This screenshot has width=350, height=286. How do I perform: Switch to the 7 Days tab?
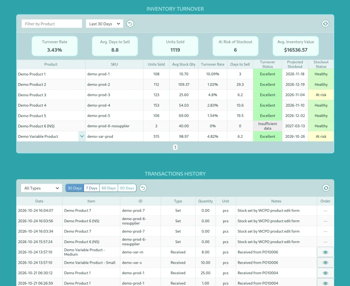pyautogui.click(x=92, y=188)
